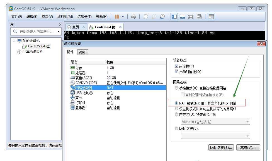Select the 硬盘(SCSI) device row

(x=118, y=78)
